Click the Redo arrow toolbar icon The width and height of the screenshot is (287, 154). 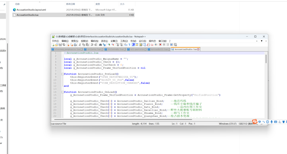pos(96,44)
